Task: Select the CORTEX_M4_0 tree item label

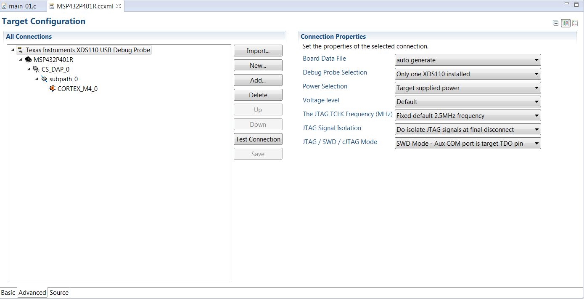Action: coord(77,89)
